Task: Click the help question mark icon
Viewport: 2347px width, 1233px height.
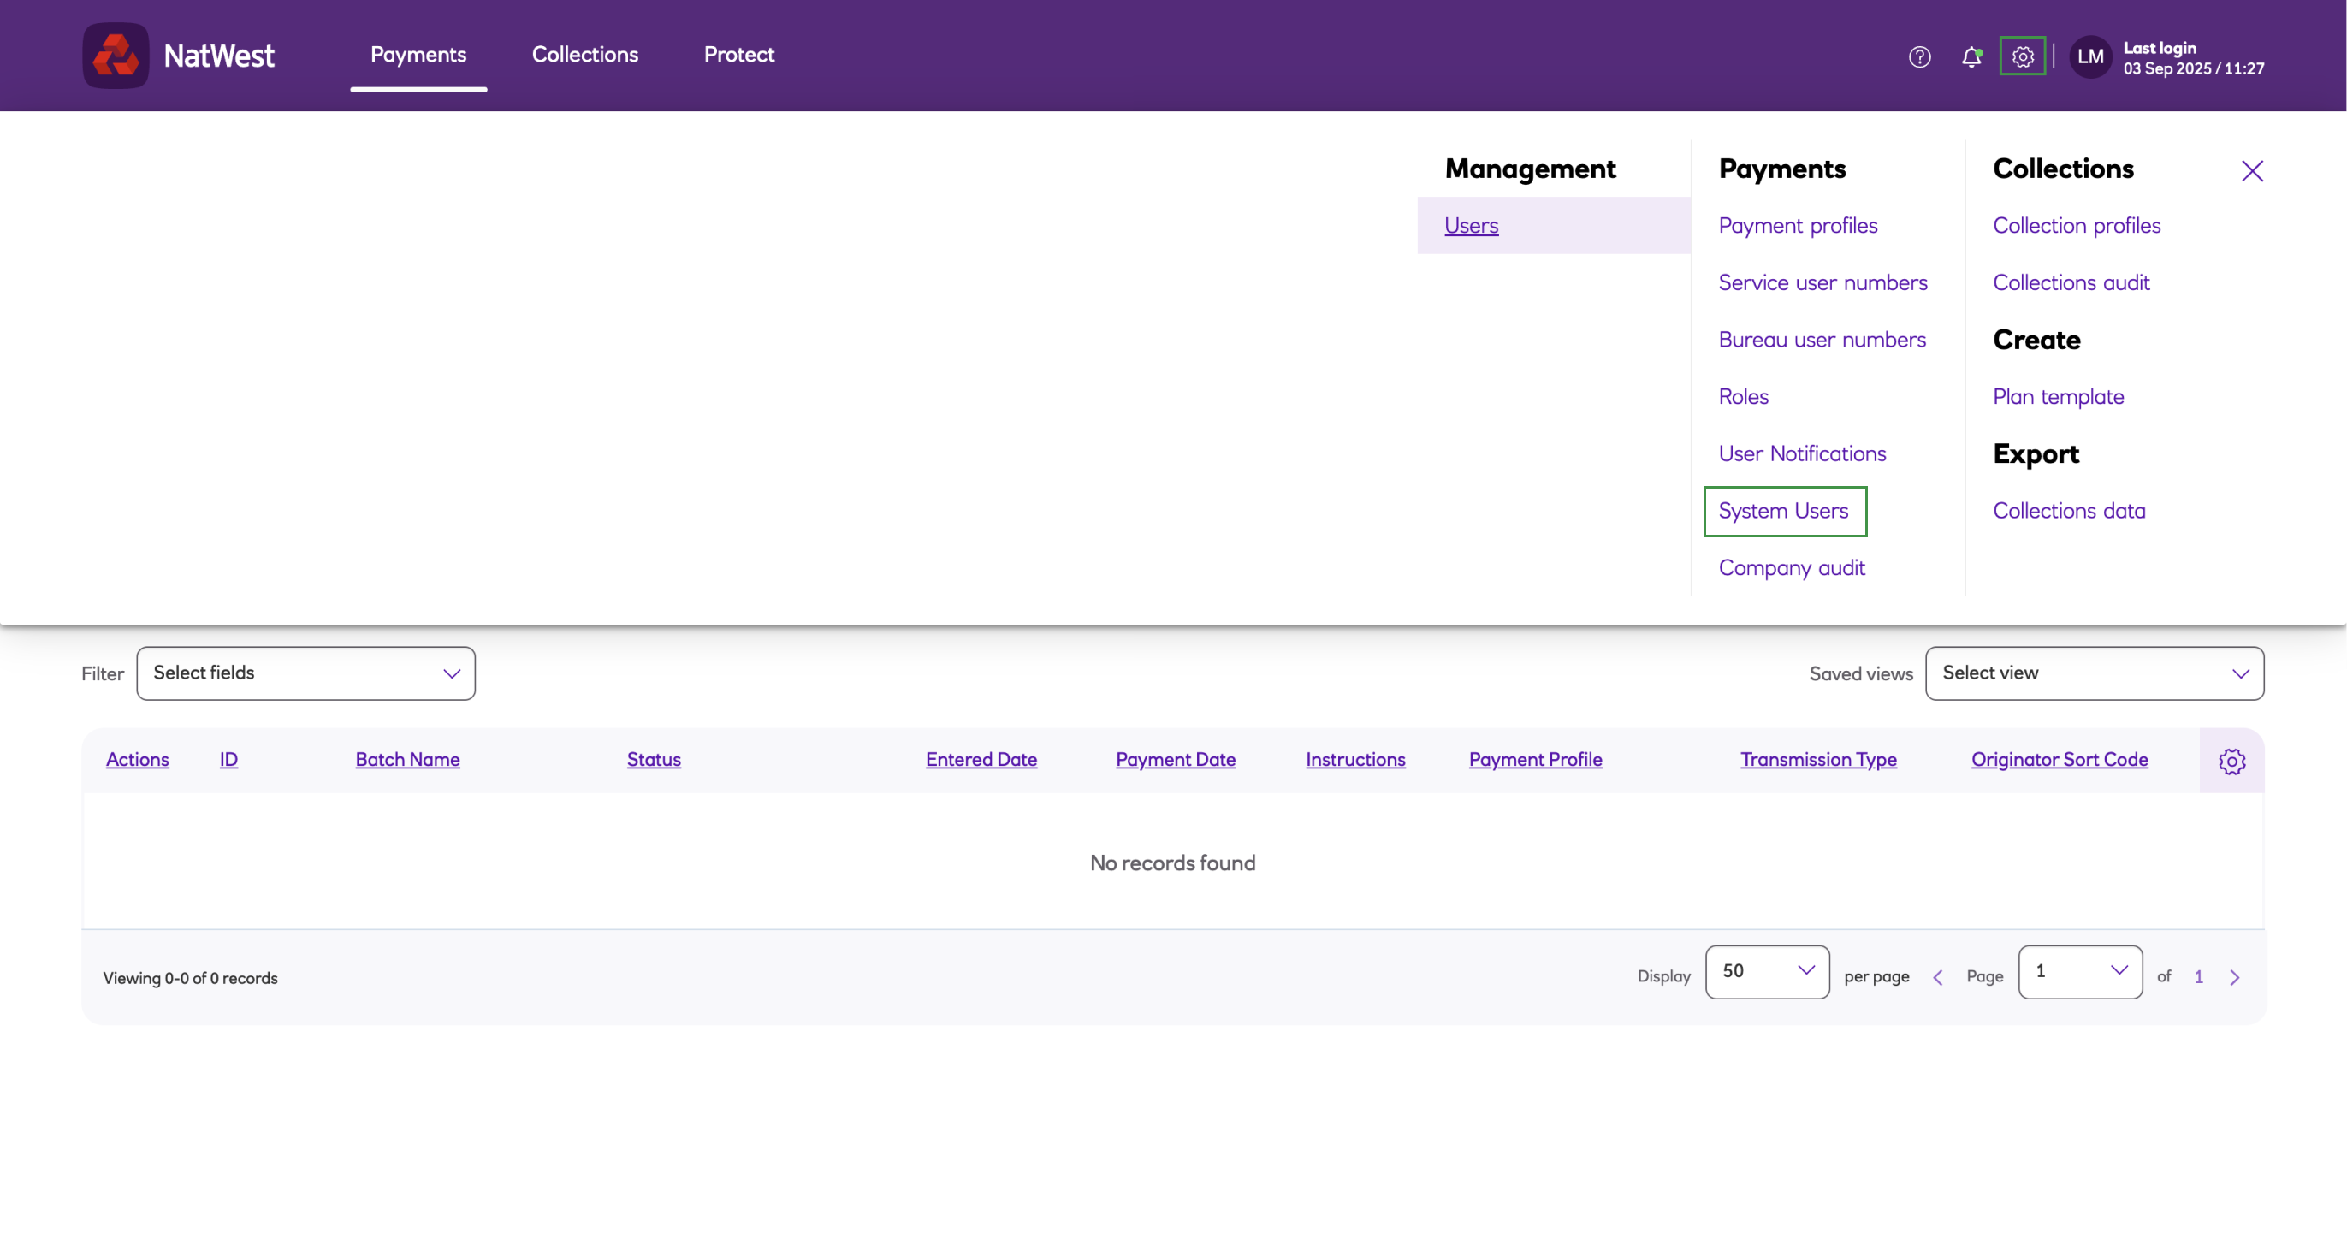Action: coord(1920,56)
